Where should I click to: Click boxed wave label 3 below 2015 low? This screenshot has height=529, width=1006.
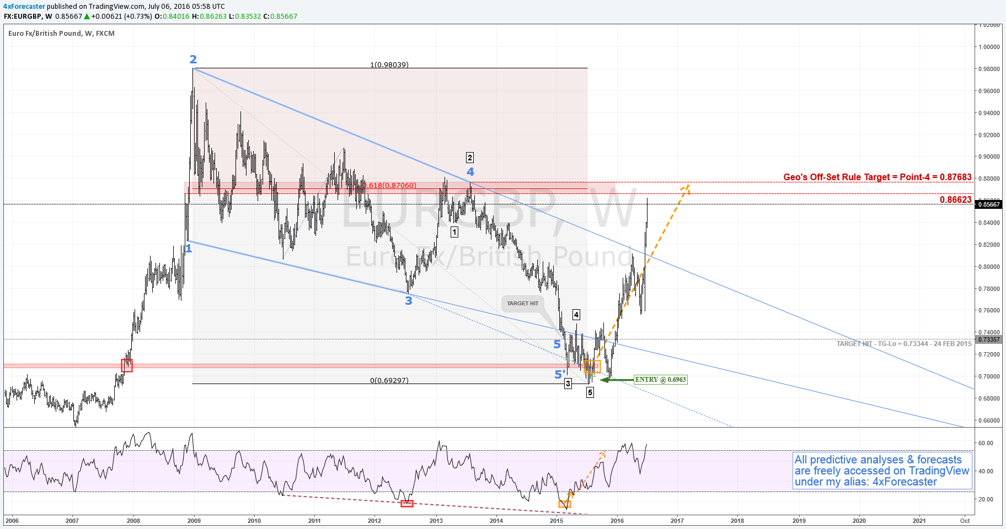[x=568, y=384]
